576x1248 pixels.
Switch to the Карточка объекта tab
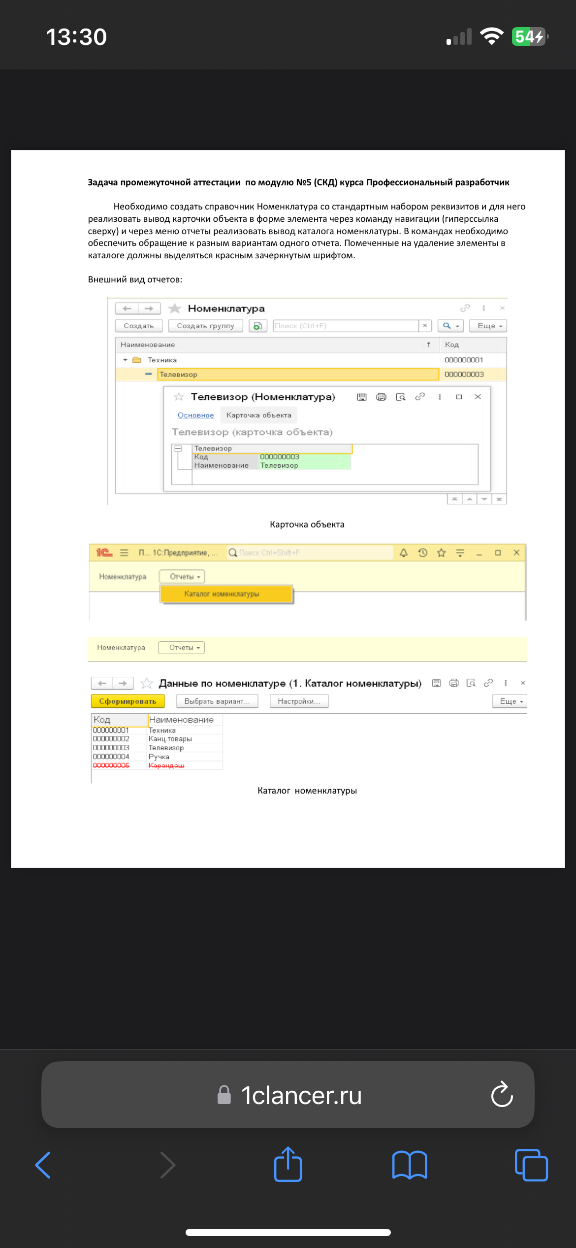coord(258,415)
